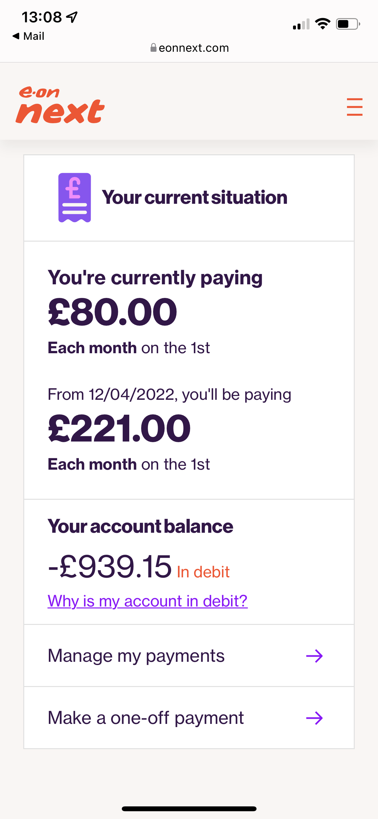Tap the home indicator bar at bottom

pyautogui.click(x=189, y=809)
